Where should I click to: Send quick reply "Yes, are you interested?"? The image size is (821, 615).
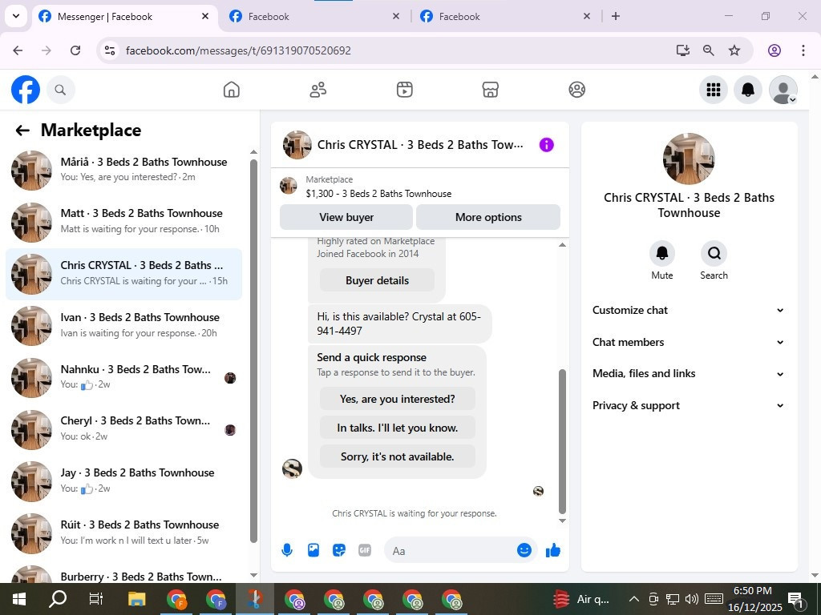[x=398, y=399]
